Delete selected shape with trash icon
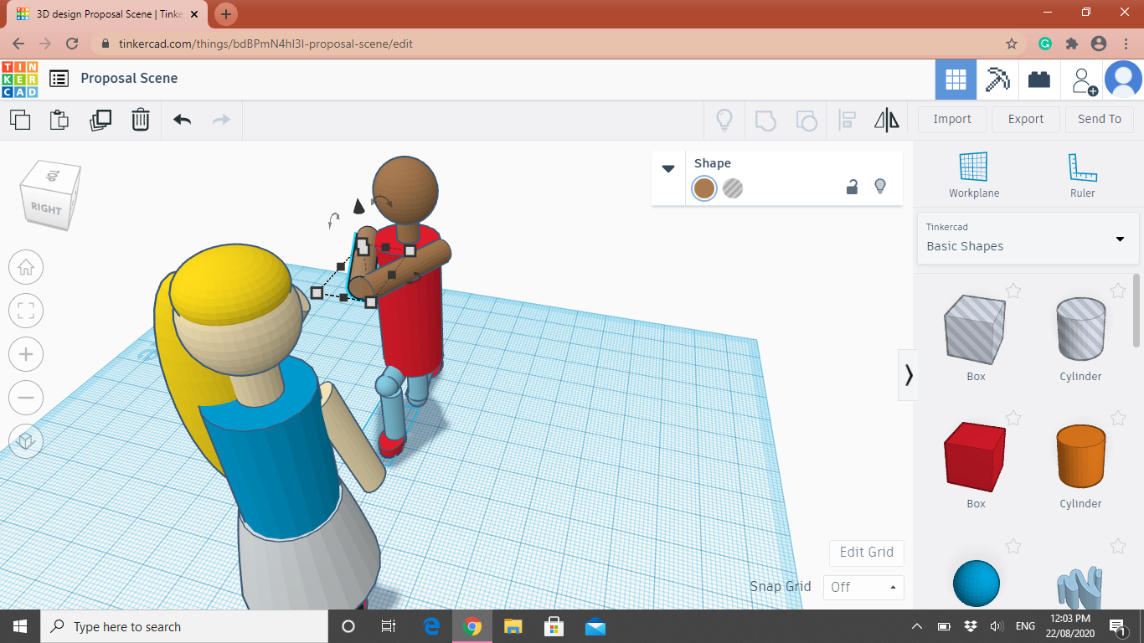1144x643 pixels. click(x=140, y=120)
